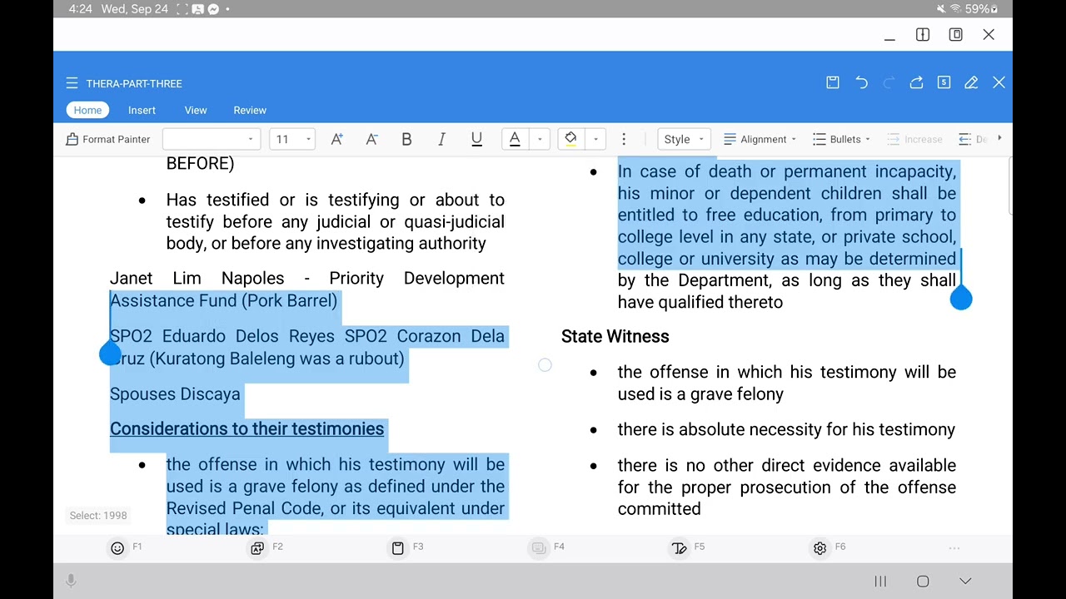Toggle italic formatting
This screenshot has width=1066, height=599.
441,139
